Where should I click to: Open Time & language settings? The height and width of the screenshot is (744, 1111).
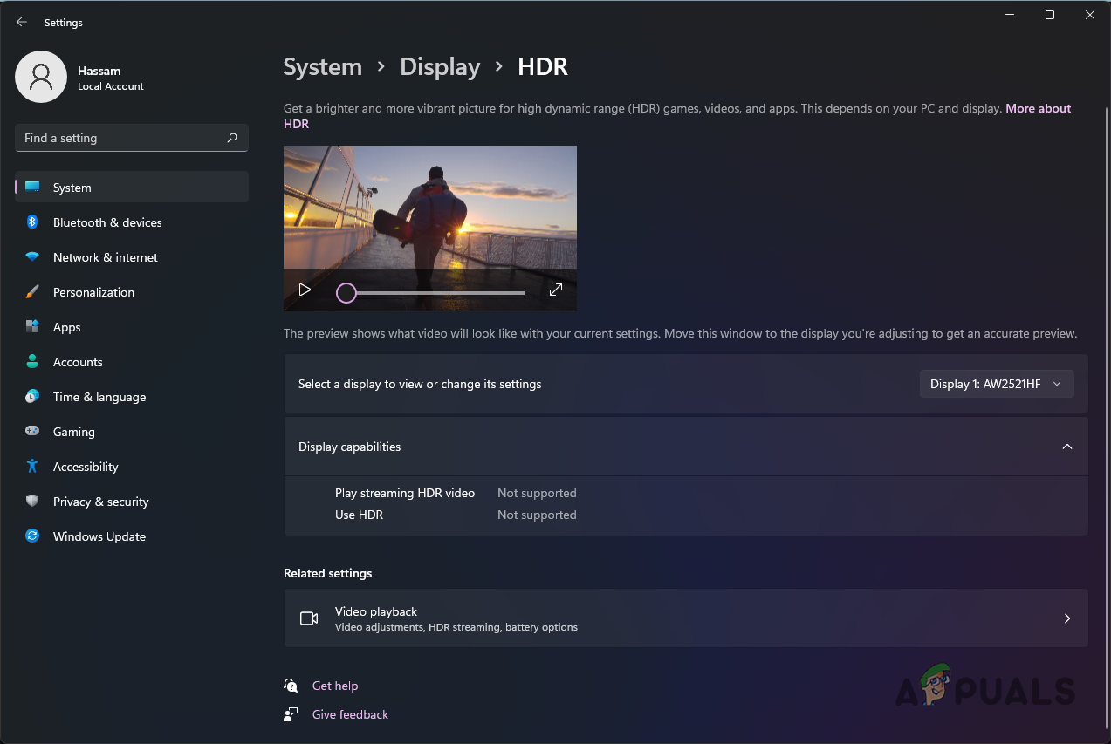(x=99, y=397)
